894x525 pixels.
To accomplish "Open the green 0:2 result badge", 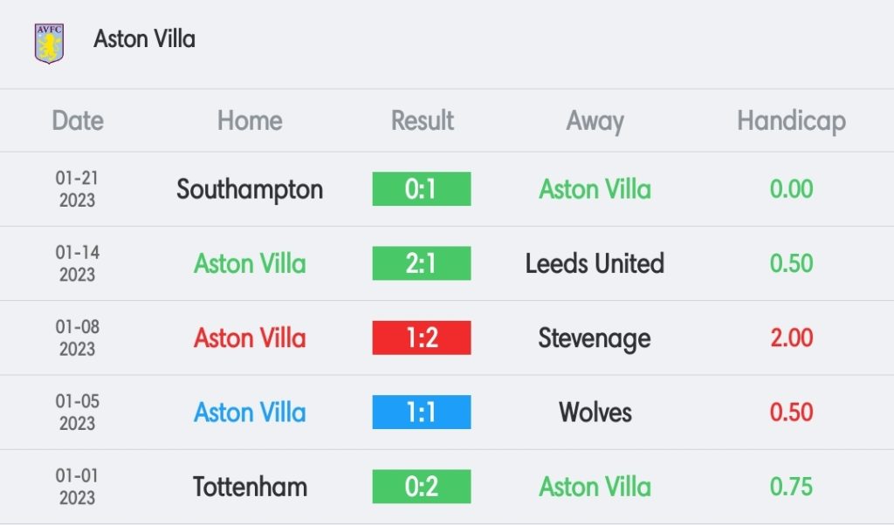I will point(422,487).
